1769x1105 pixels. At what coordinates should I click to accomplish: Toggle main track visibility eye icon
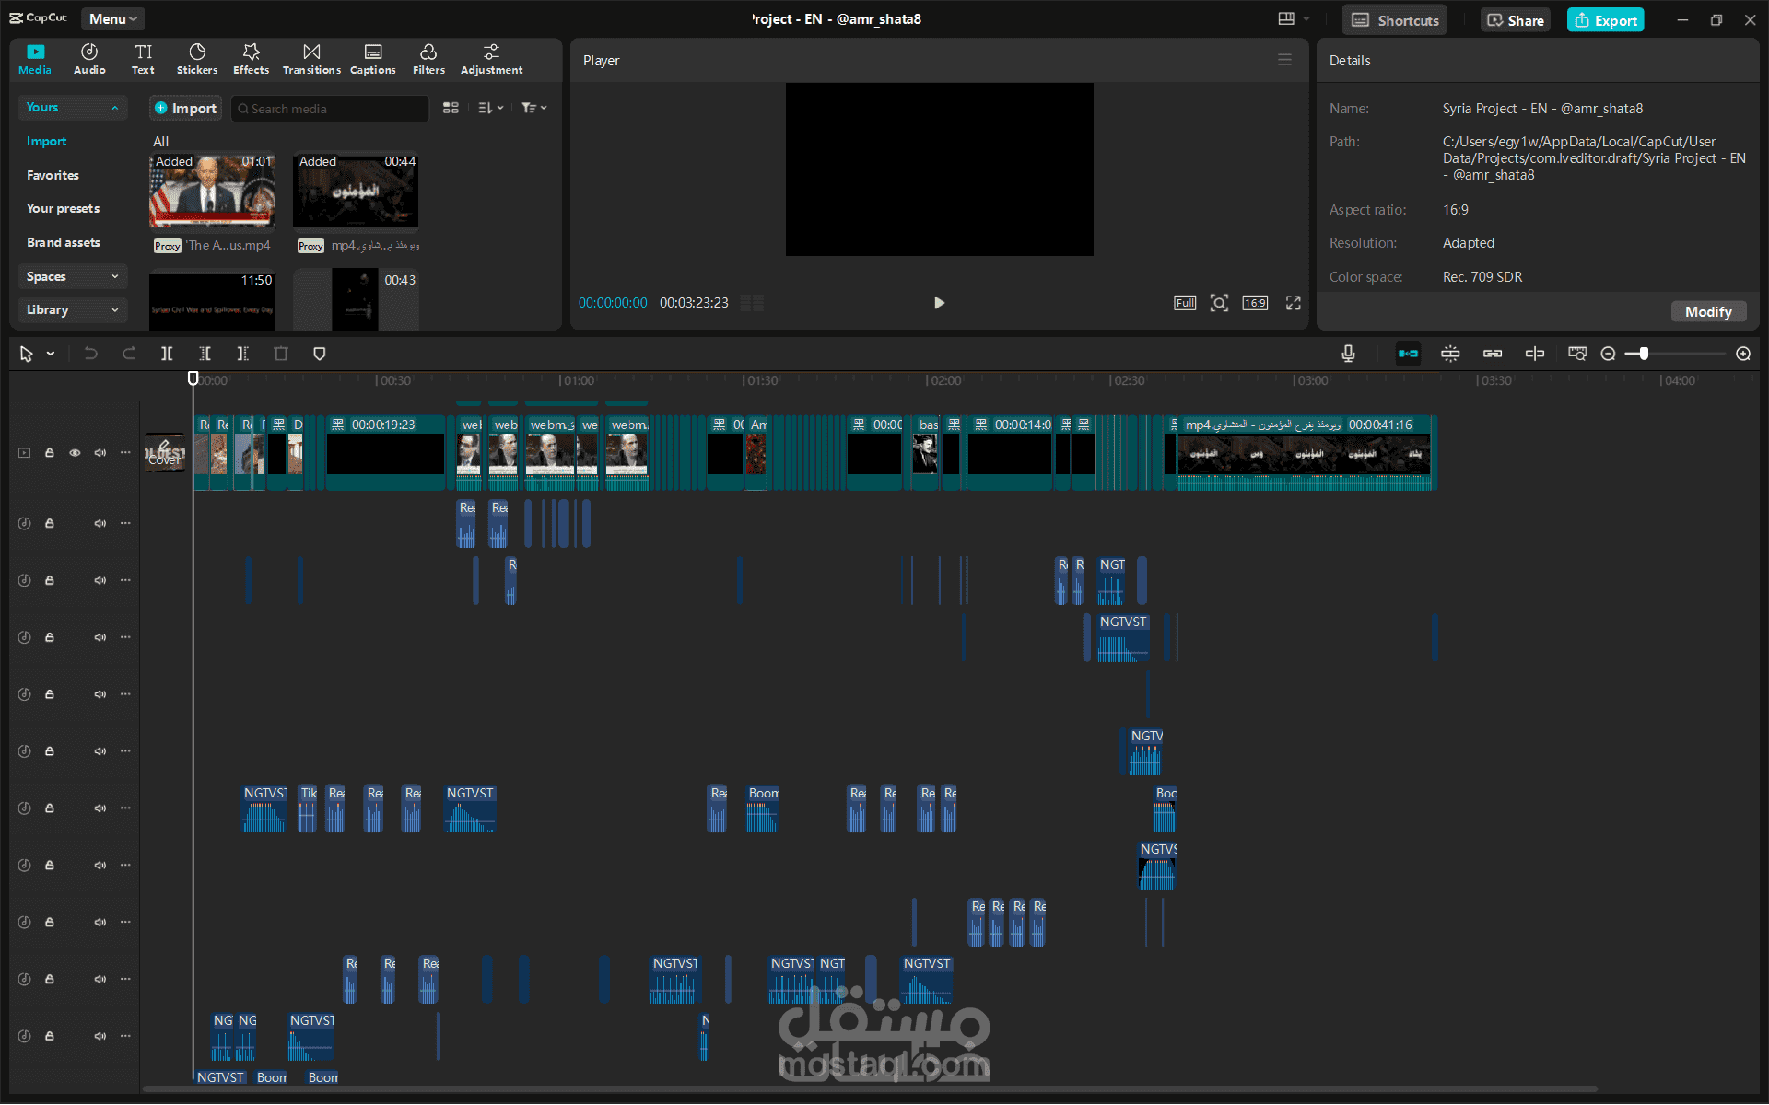[75, 453]
